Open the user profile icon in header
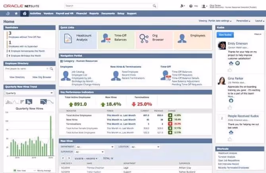 (204, 6)
